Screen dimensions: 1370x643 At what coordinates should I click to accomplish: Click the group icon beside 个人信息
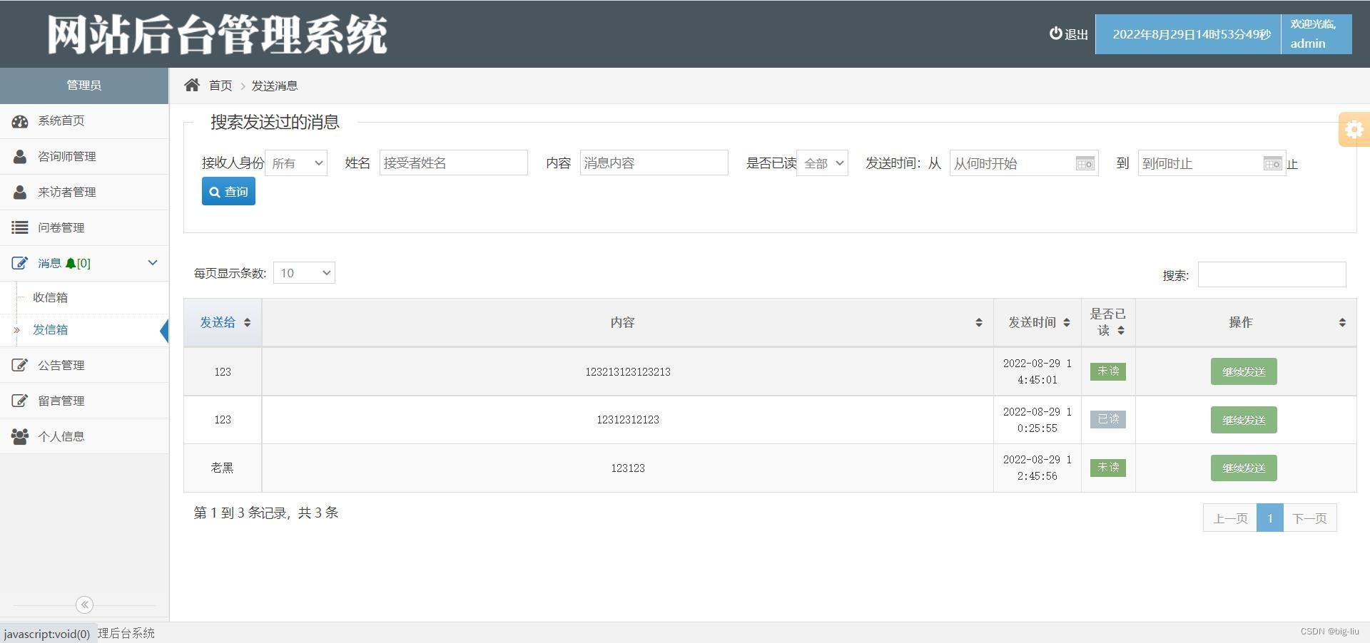click(x=20, y=436)
